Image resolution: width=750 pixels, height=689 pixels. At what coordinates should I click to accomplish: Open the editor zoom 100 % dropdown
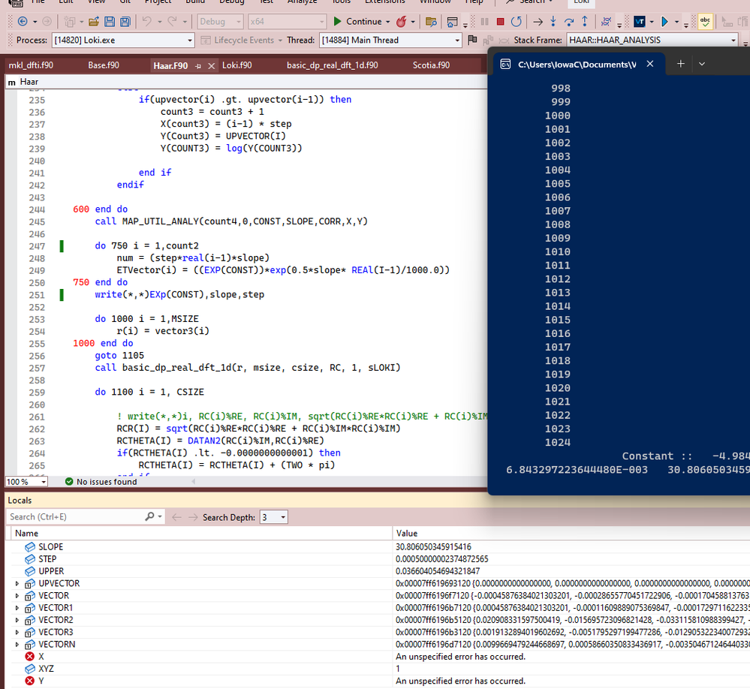[x=44, y=482]
